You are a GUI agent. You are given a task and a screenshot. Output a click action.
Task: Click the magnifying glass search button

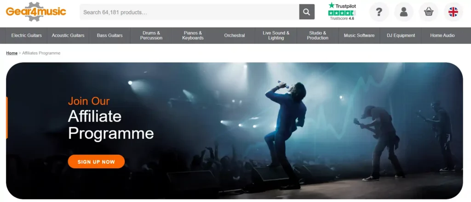[x=307, y=12]
